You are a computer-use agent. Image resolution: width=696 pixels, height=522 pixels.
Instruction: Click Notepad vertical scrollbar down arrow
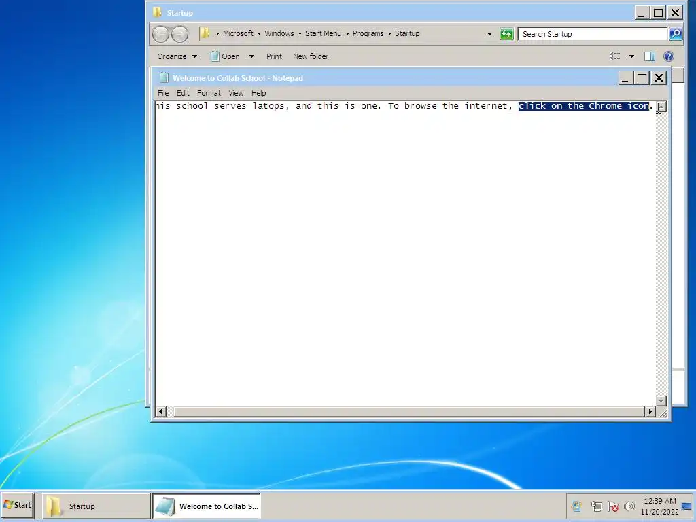(x=661, y=401)
